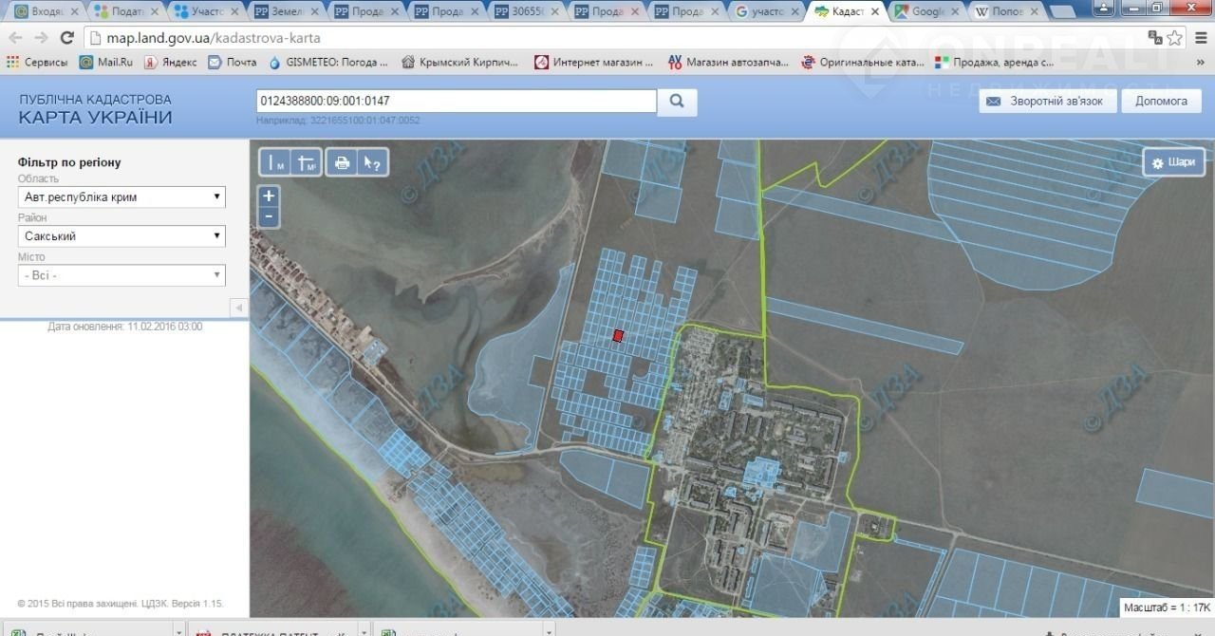Select the distance measurement tool
Image resolution: width=1215 pixels, height=636 pixels.
tap(276, 163)
